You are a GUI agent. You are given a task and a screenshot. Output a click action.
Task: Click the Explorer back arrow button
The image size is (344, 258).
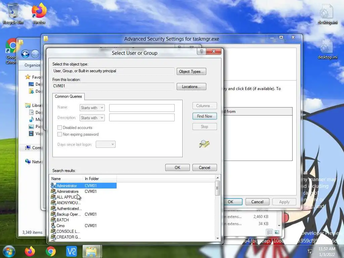pos(26,54)
